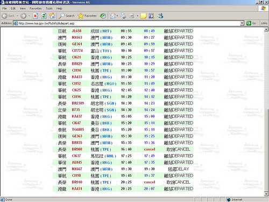Go to the Home page
This screenshot has width=269, height=202.
pos(52,16)
